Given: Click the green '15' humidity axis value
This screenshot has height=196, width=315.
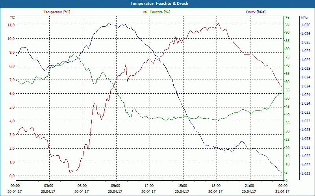Looking at the screenshot, I should [287, 156].
